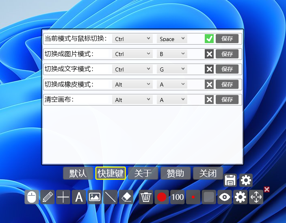This screenshot has height=223, width=286.
Task: Select the text 'A' tool
Action: coord(79,197)
